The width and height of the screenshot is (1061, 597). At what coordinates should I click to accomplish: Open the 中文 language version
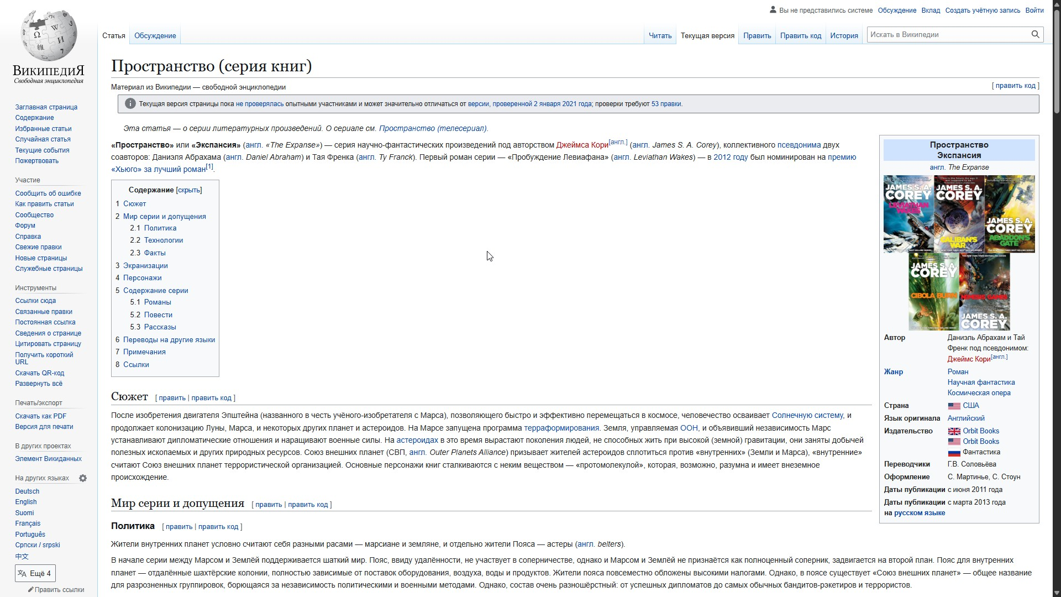pyautogui.click(x=22, y=556)
